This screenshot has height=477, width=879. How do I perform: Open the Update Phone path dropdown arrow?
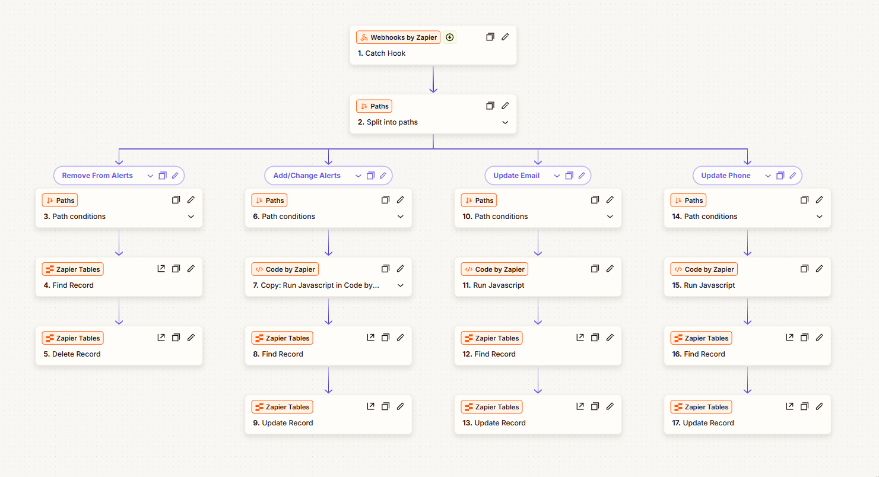(768, 176)
